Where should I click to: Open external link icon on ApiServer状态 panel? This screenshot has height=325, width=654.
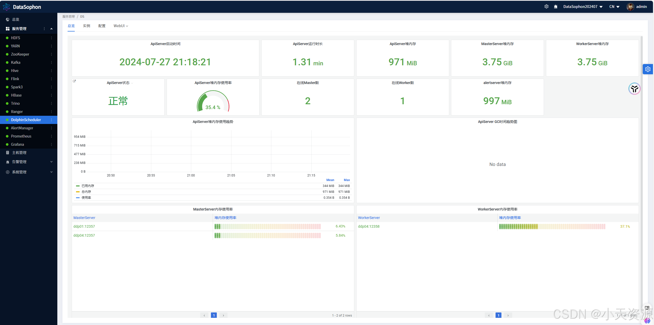click(x=74, y=81)
